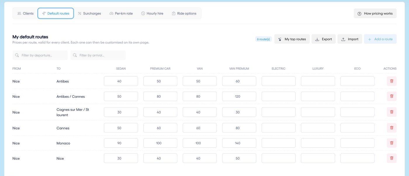Open the Clients tab

click(x=25, y=13)
